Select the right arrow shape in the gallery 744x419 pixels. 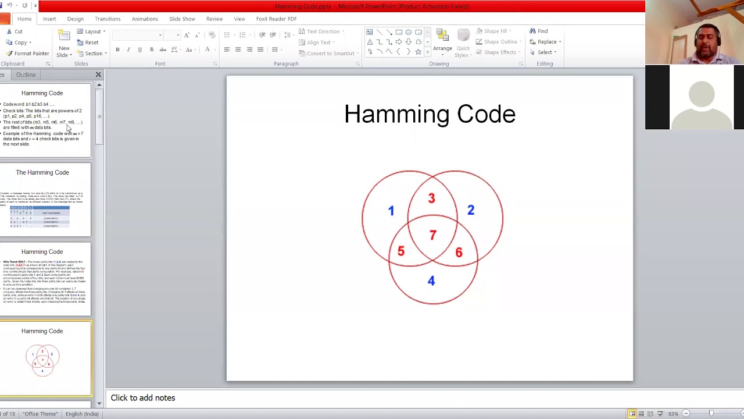click(x=399, y=42)
